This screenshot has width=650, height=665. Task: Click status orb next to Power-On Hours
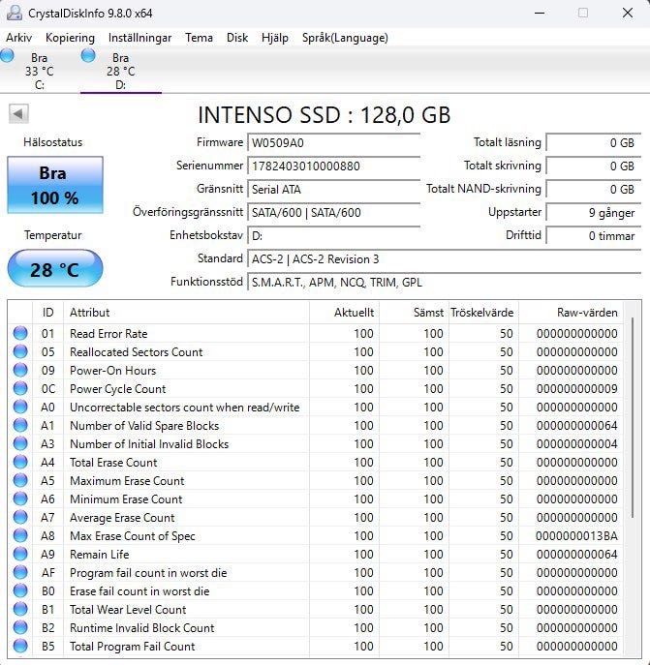(x=20, y=371)
